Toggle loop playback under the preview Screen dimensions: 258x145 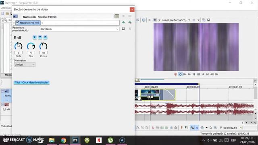[x=180, y=74]
